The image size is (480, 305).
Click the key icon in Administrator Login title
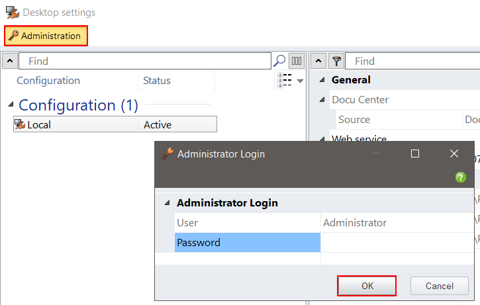click(x=168, y=153)
